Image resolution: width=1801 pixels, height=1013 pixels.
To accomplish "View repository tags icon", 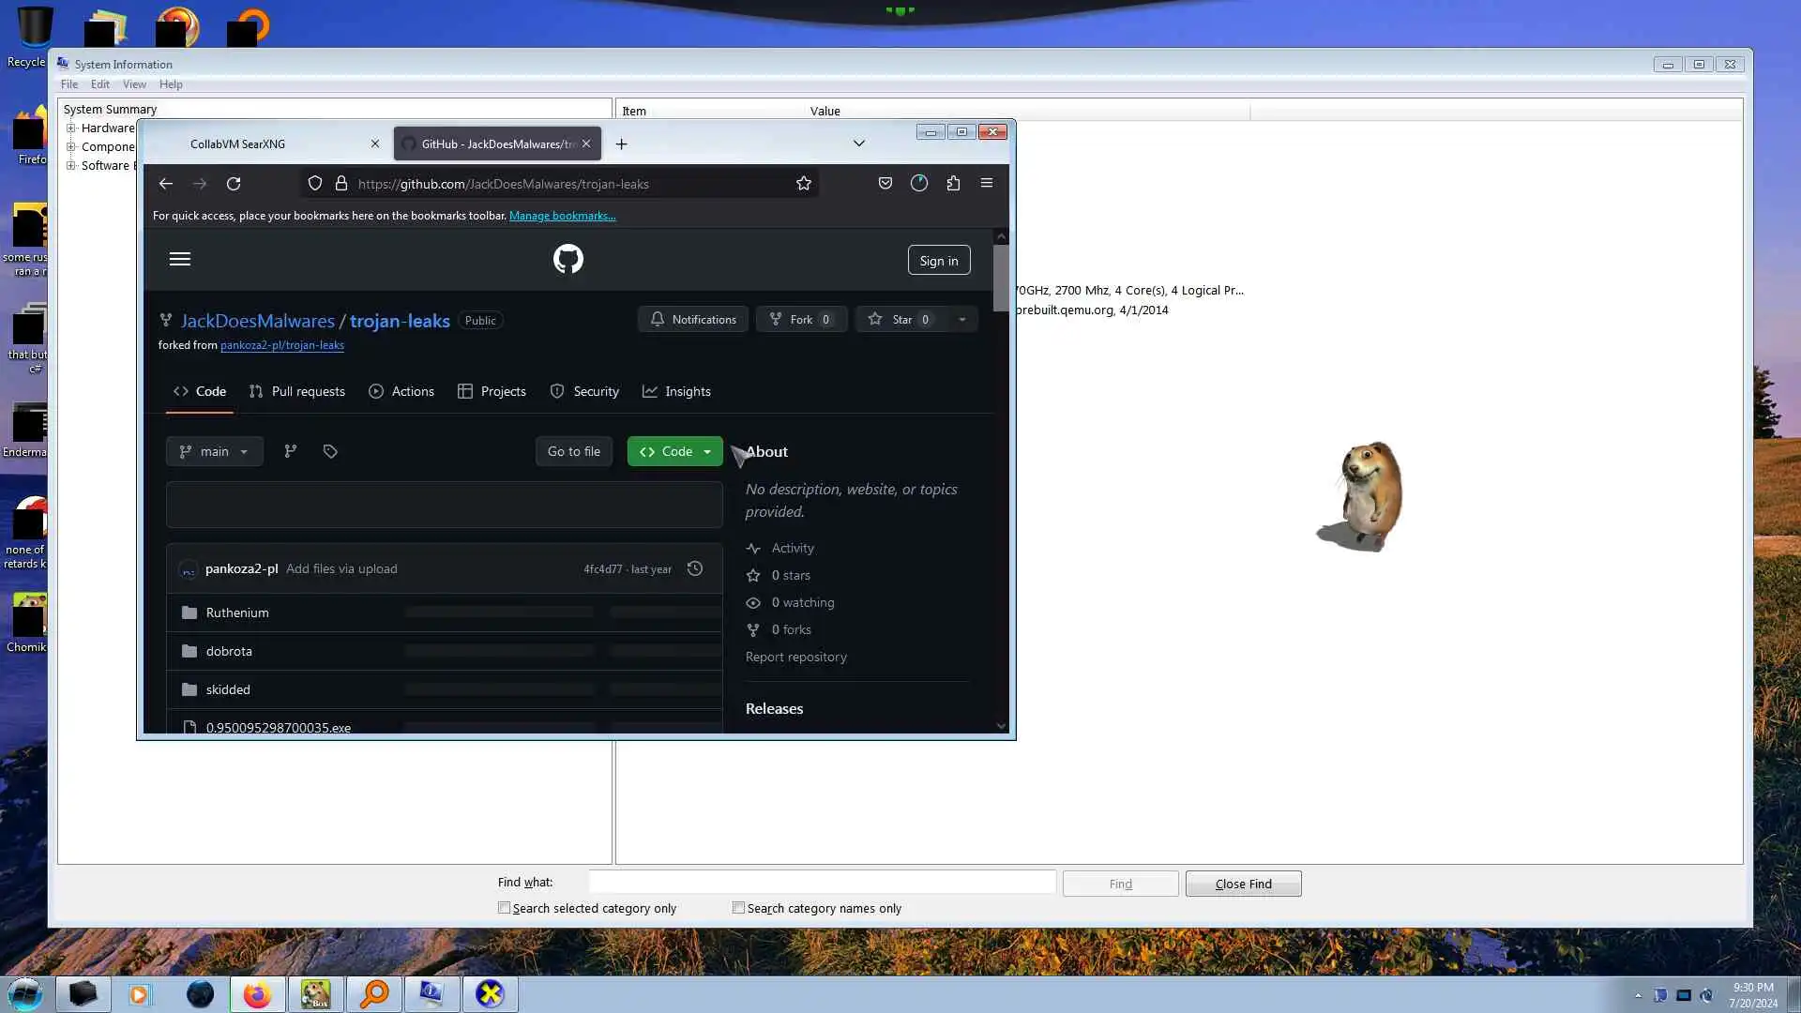I will (x=330, y=452).
